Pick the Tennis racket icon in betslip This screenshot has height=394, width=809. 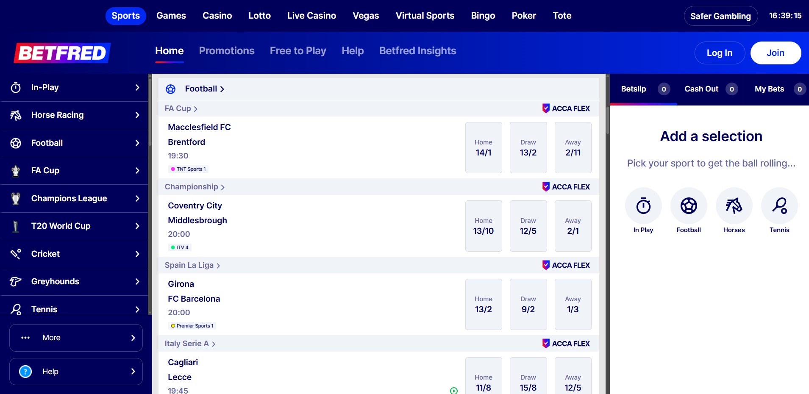click(779, 206)
